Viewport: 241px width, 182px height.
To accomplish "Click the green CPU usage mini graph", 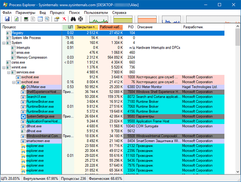I will point(99,19).
